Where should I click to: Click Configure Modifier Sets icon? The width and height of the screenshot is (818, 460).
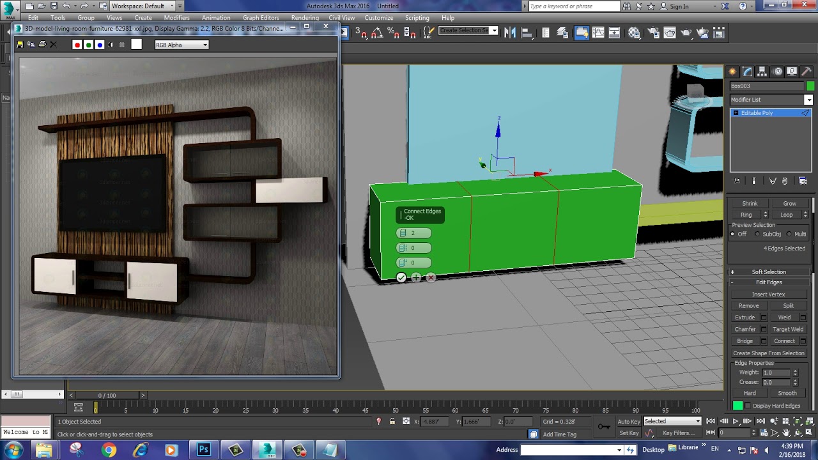(803, 181)
